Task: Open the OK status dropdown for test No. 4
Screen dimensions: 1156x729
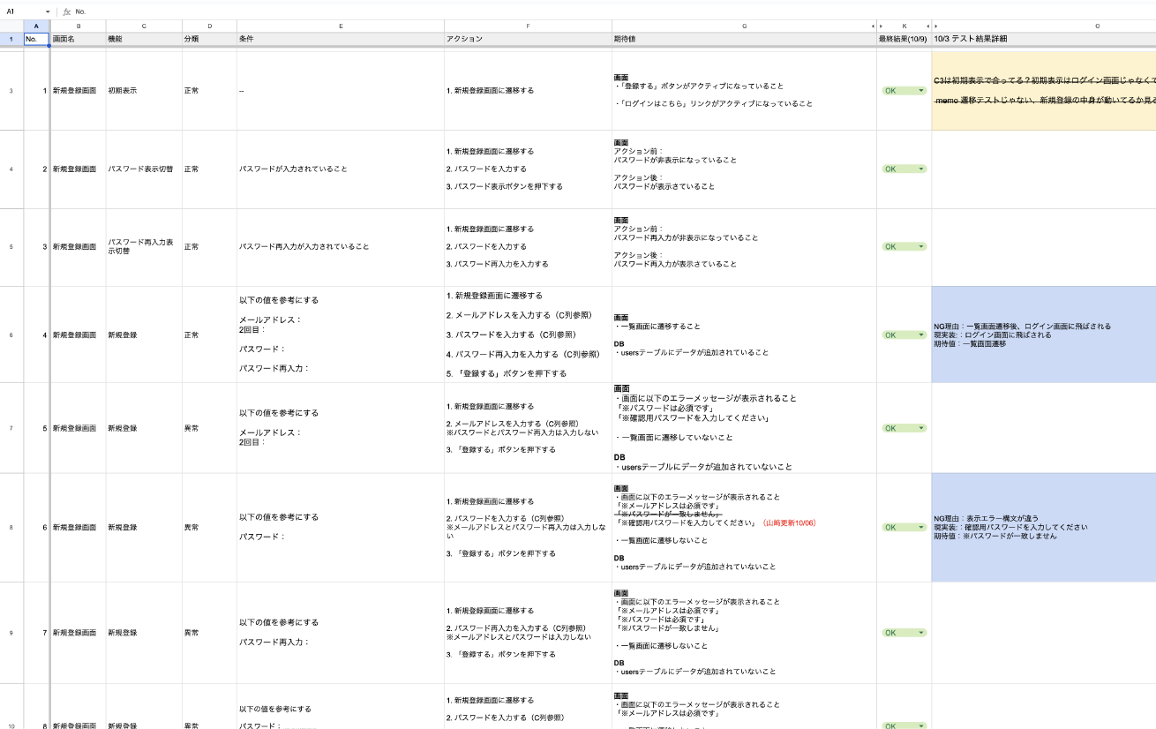Action: pyautogui.click(x=921, y=335)
